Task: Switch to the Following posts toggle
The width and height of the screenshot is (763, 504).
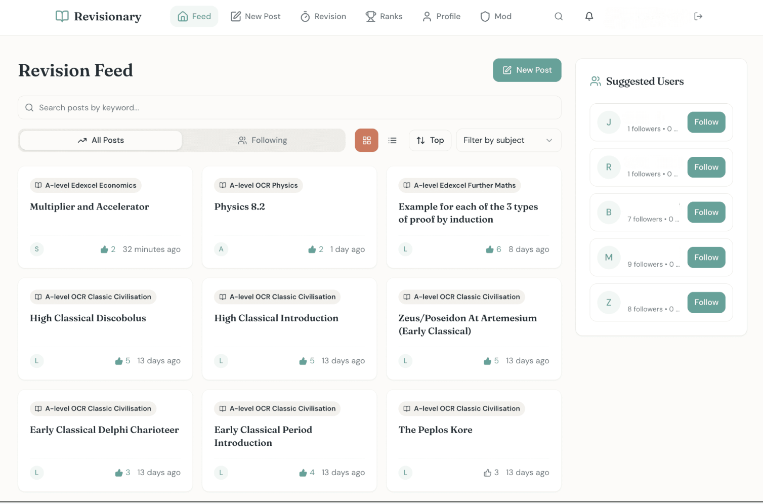Action: (263, 140)
